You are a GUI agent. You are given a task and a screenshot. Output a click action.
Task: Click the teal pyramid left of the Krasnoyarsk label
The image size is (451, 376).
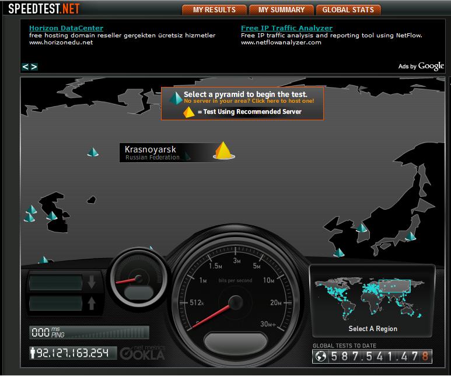(x=93, y=152)
